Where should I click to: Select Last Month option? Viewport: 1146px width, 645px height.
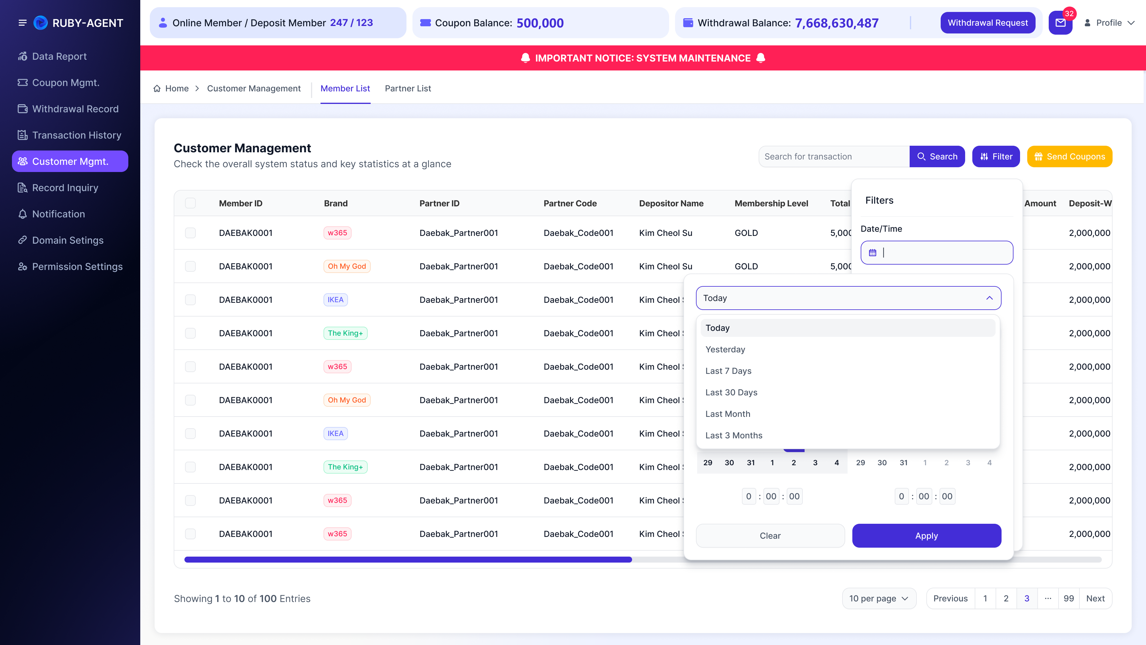point(848,414)
